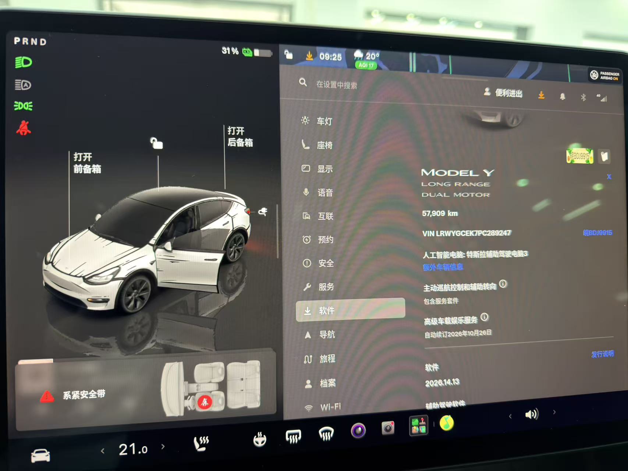Tap 打开后备箱 to open trunk
Image resolution: width=628 pixels, height=471 pixels.
pos(240,137)
